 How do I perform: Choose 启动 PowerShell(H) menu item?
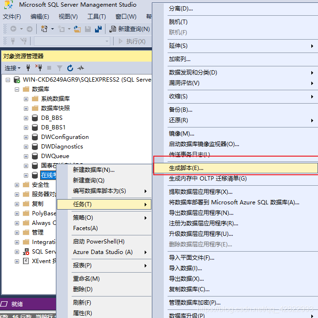(104, 242)
